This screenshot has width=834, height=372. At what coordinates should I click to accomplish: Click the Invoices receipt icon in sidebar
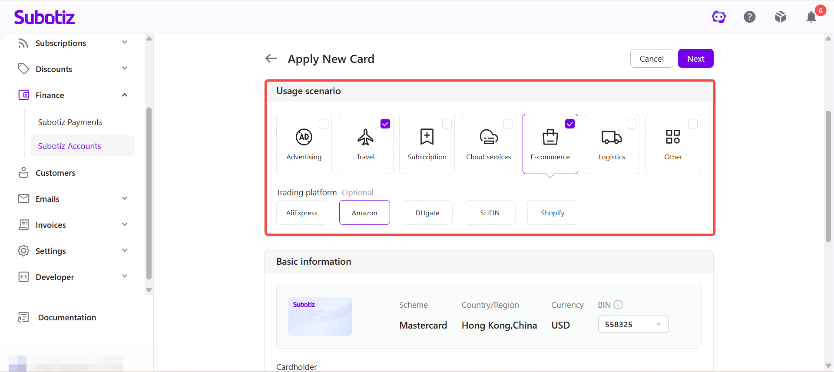(x=23, y=225)
